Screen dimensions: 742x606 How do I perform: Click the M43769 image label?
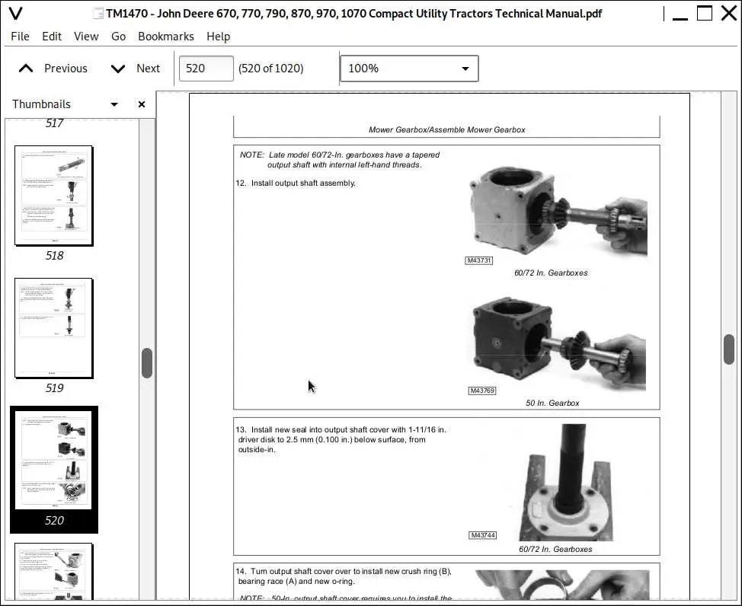pos(482,391)
